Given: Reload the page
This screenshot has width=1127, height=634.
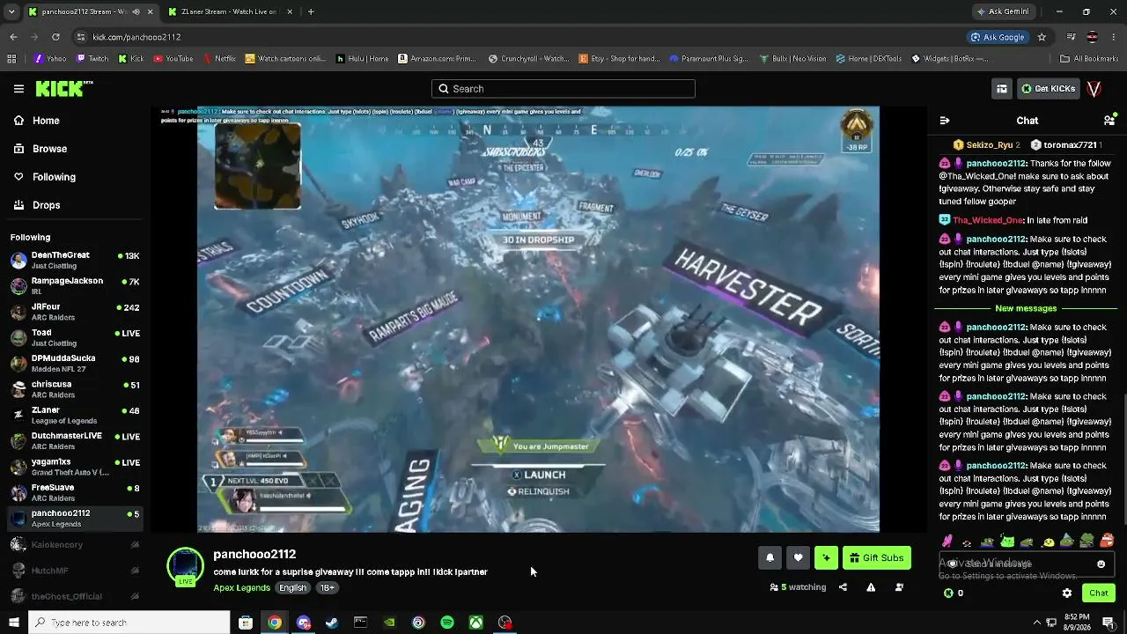Looking at the screenshot, I should [x=55, y=37].
